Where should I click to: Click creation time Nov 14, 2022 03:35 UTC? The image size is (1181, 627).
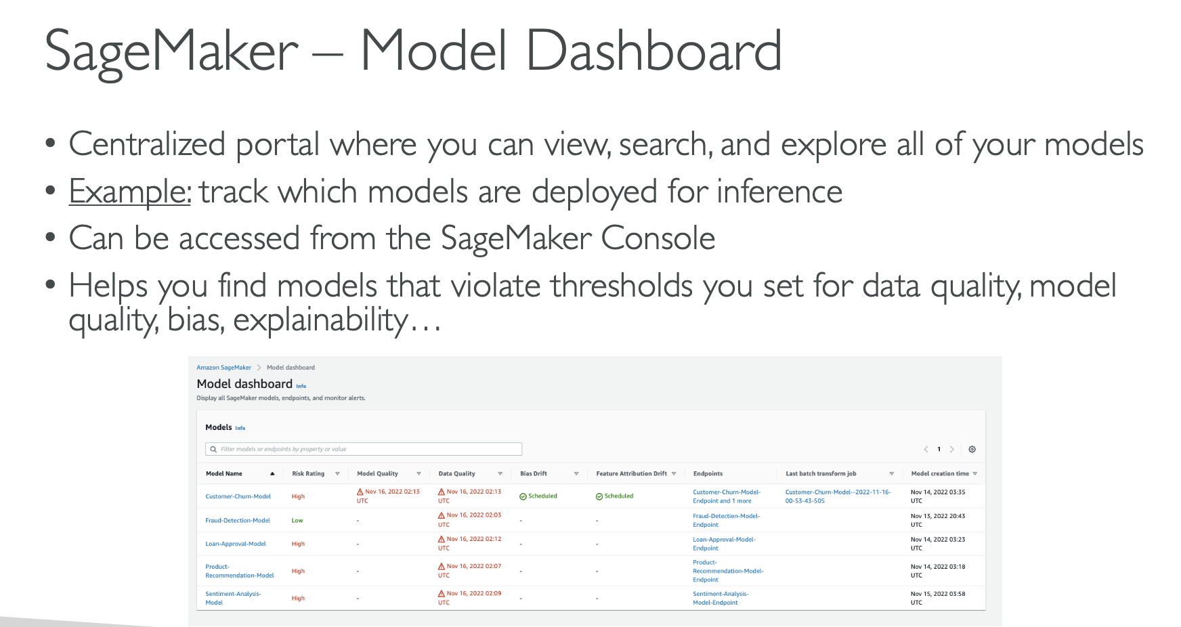click(938, 496)
